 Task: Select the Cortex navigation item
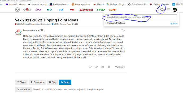tap(86, 10)
